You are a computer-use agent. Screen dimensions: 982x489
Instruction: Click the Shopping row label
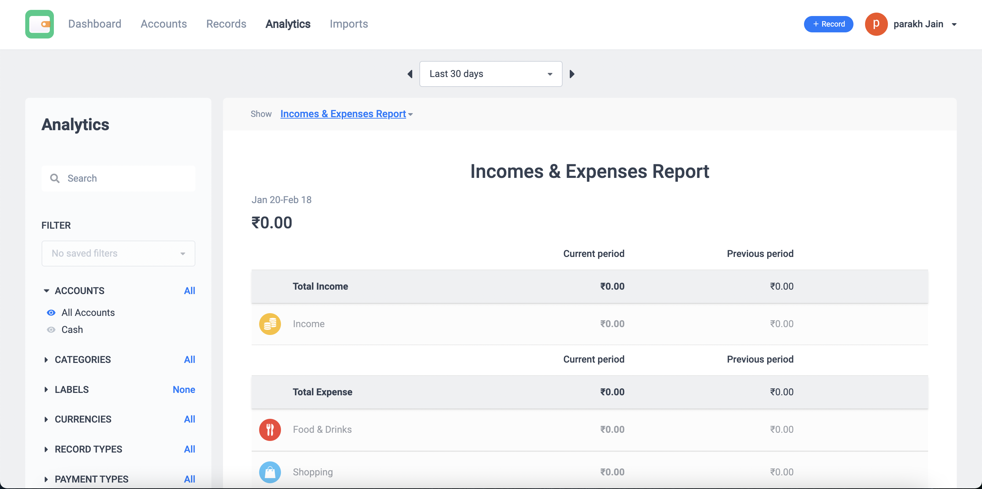pos(313,472)
